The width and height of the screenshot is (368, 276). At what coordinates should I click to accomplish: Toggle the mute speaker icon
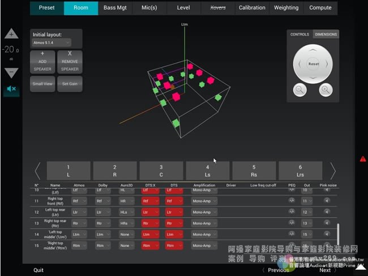click(11, 89)
